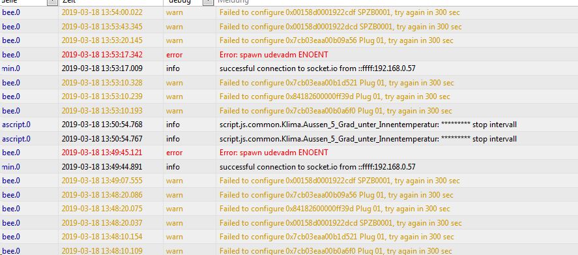
Task: Click 'error' level in 13:49:45.121 row
Action: pyautogui.click(x=174, y=153)
